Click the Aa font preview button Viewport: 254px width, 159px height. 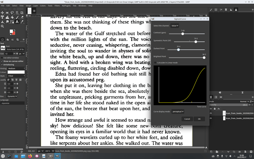coord(3,48)
